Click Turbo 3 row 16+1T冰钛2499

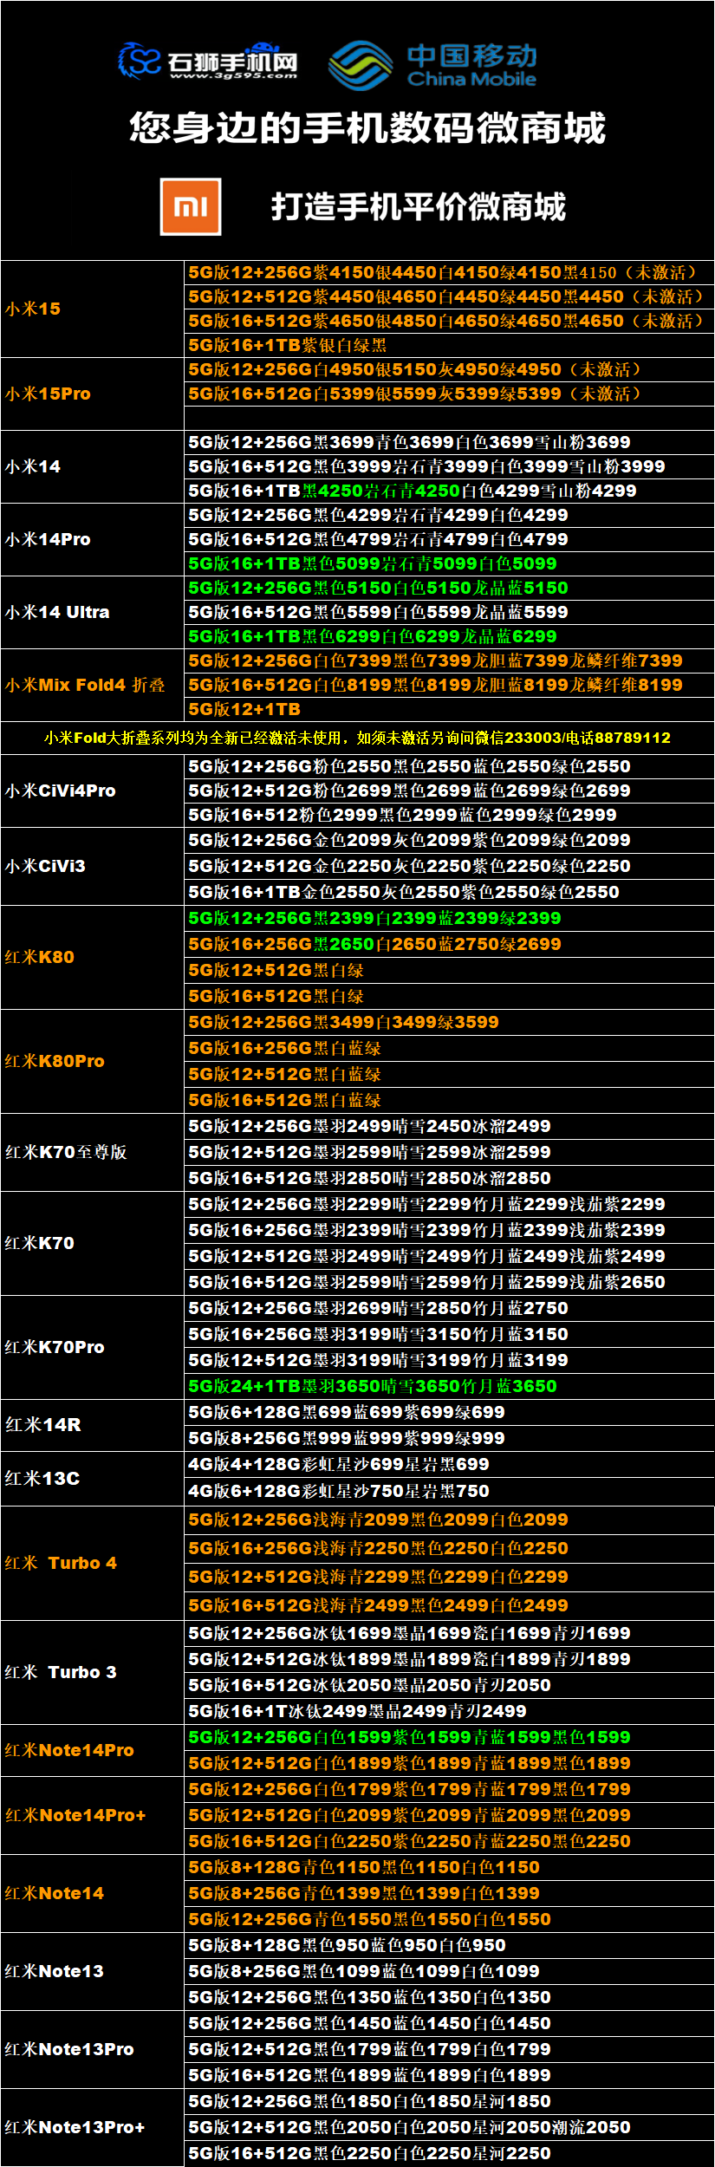tap(449, 1711)
